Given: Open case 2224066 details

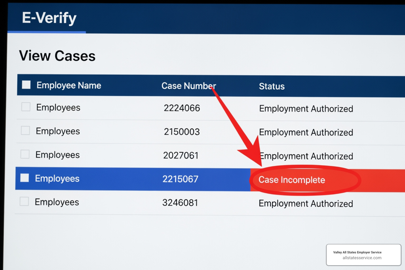Looking at the screenshot, I should point(182,108).
